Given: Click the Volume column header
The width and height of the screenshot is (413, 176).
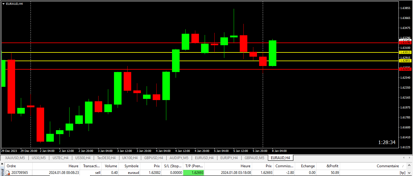Looking at the screenshot, I should point(111,166).
